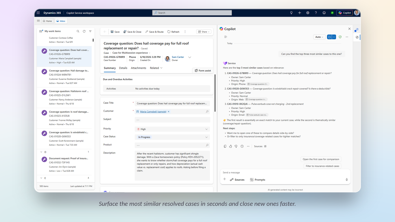
Task: Click the clock icon under the response
Action: [x=242, y=146]
